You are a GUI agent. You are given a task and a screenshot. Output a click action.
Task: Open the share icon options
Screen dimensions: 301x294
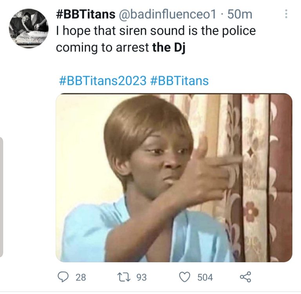click(x=245, y=277)
